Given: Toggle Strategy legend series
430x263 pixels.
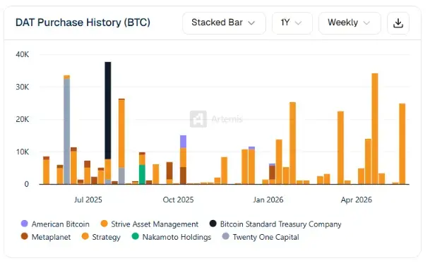Looking at the screenshot, I should coord(101,237).
